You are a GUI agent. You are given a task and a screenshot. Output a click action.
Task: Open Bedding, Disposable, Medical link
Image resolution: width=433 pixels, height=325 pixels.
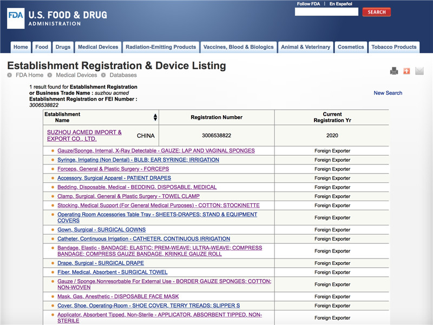click(137, 187)
